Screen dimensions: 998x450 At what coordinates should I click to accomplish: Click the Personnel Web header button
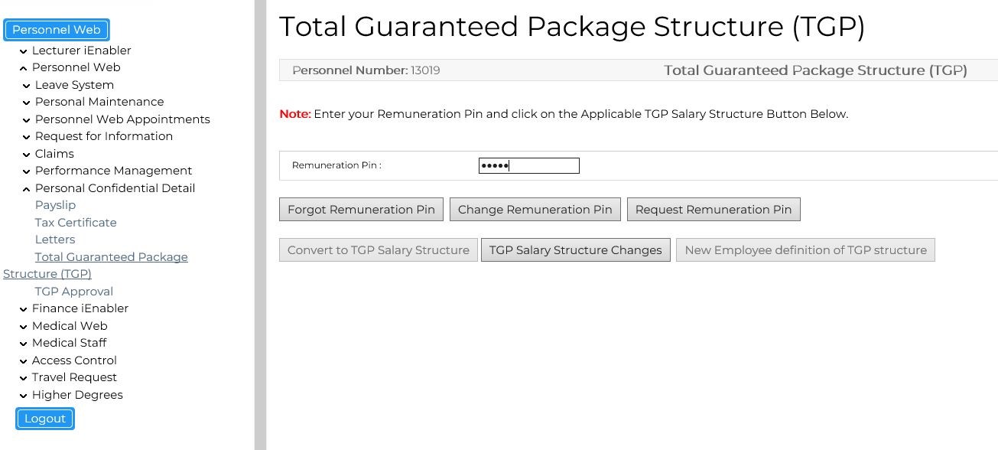pyautogui.click(x=57, y=30)
